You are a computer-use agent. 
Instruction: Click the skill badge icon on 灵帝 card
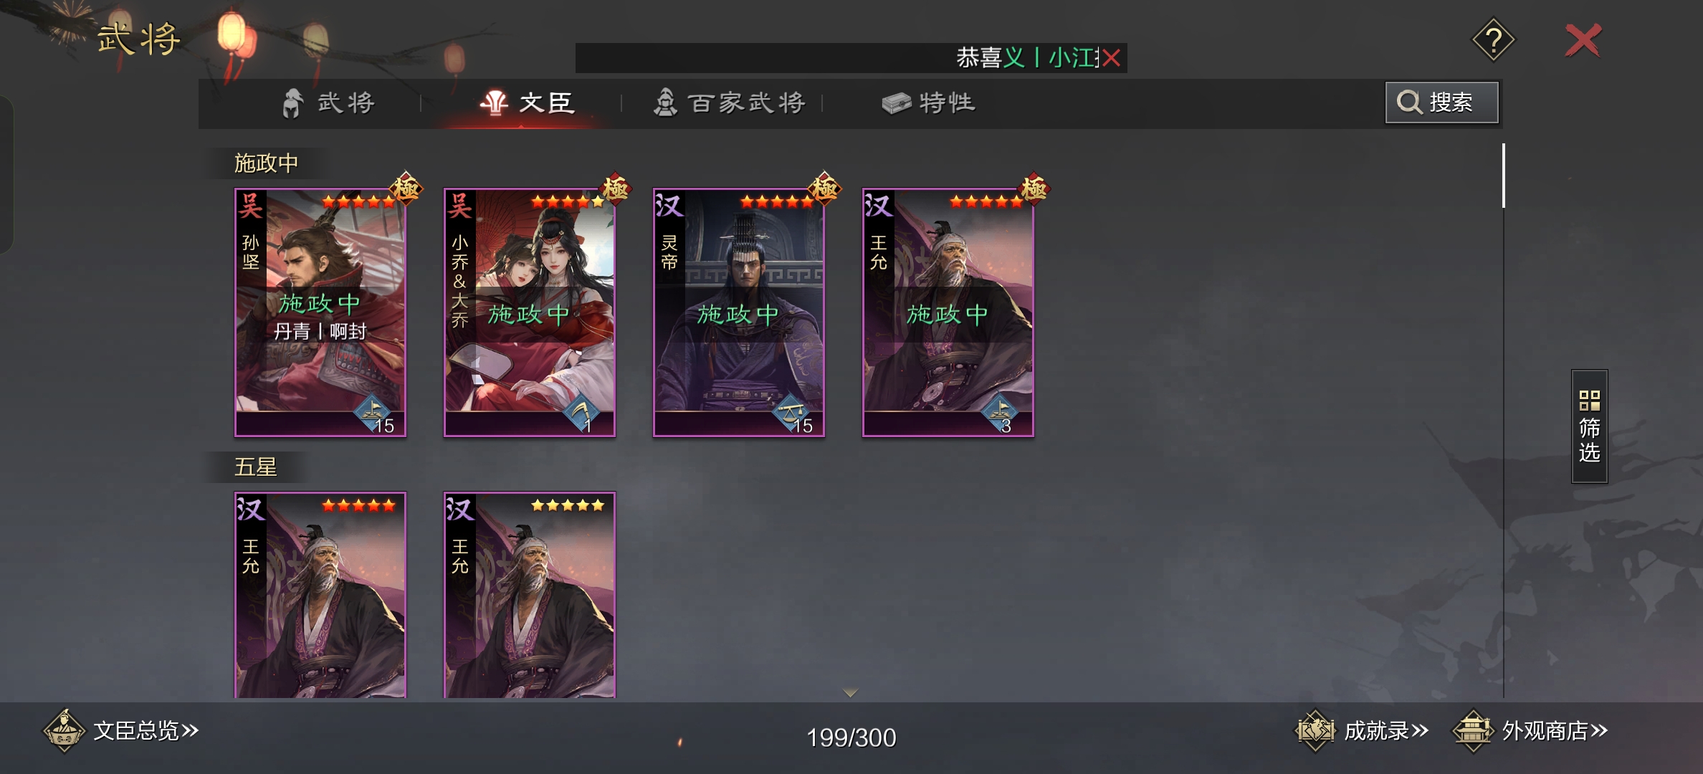(791, 412)
